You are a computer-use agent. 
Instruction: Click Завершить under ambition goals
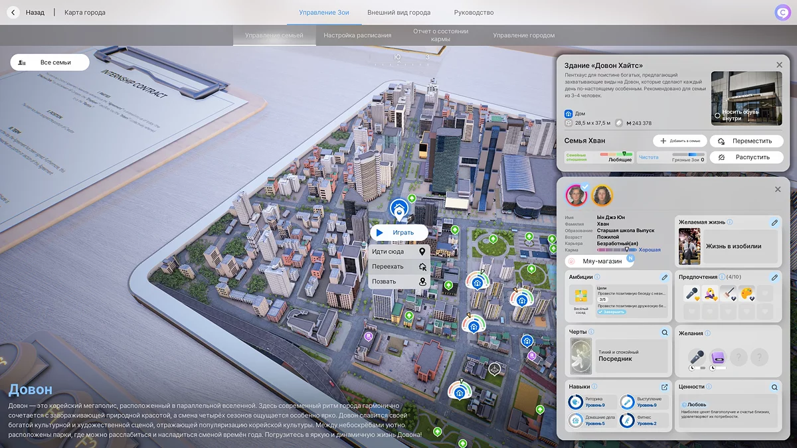(612, 312)
